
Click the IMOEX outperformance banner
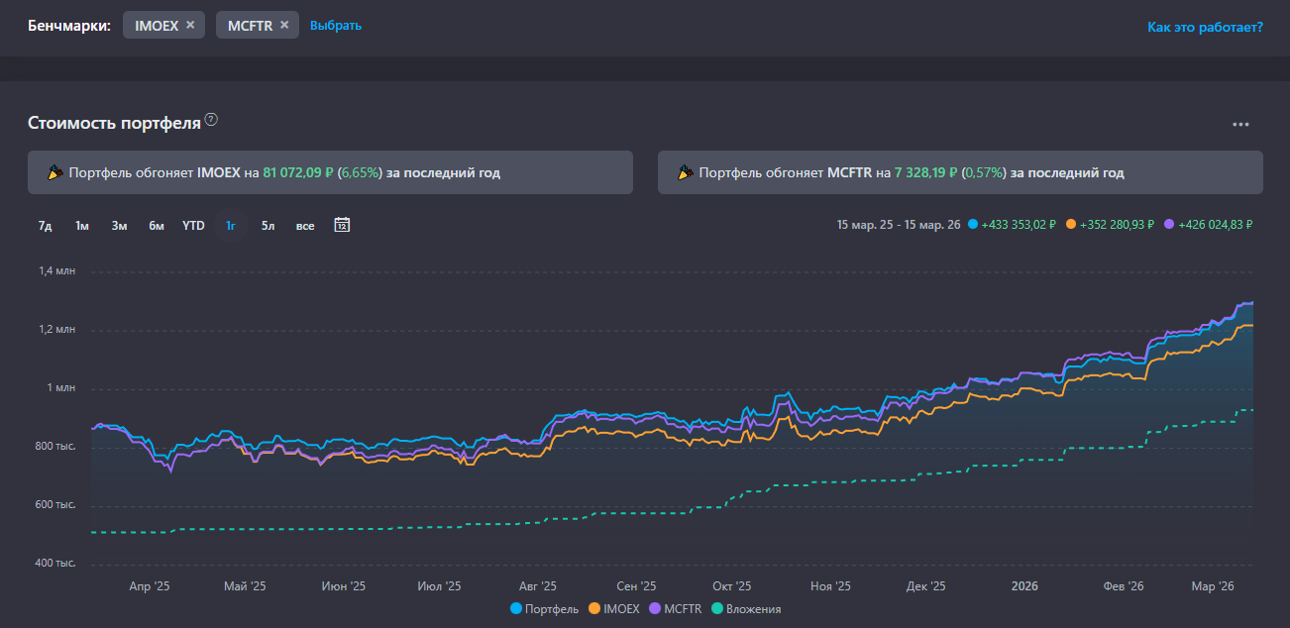click(x=330, y=172)
